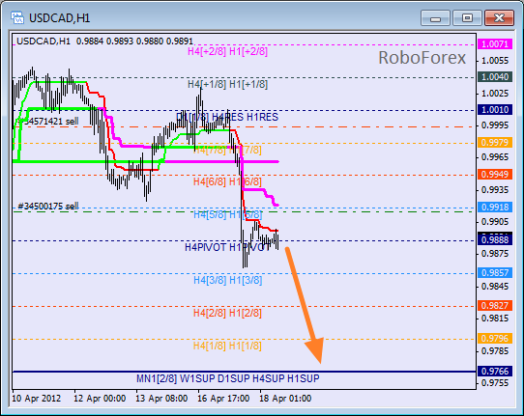Click the 18 Apr 01:00 time label

click(285, 399)
